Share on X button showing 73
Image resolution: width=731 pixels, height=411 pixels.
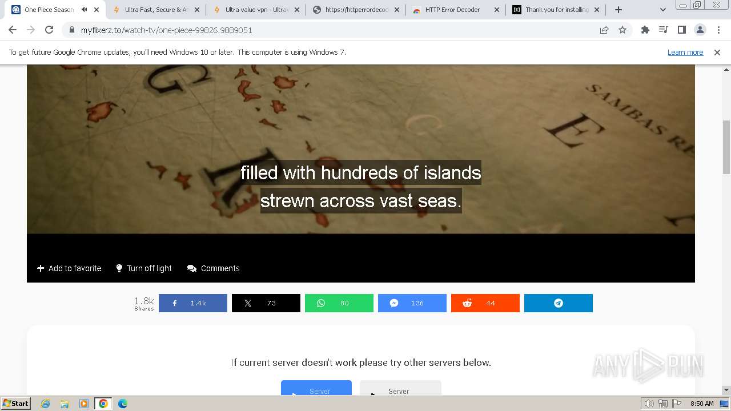266,303
